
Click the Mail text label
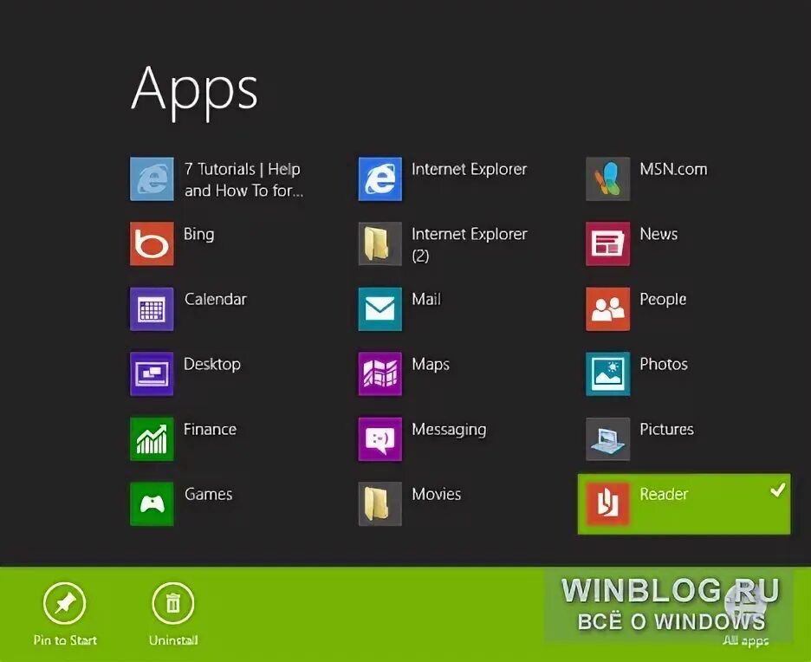click(426, 299)
